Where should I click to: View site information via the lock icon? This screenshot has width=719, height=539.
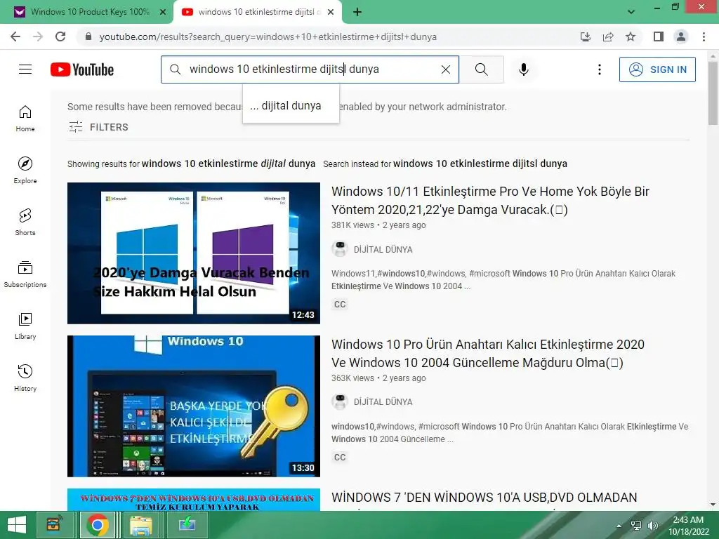(88, 36)
